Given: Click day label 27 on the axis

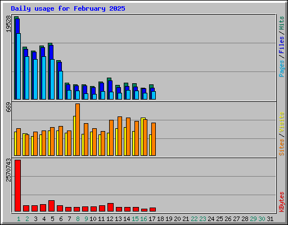Looking at the screenshot, I should 236,219.
